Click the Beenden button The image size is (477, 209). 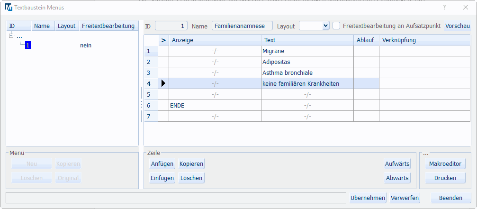click(450, 198)
